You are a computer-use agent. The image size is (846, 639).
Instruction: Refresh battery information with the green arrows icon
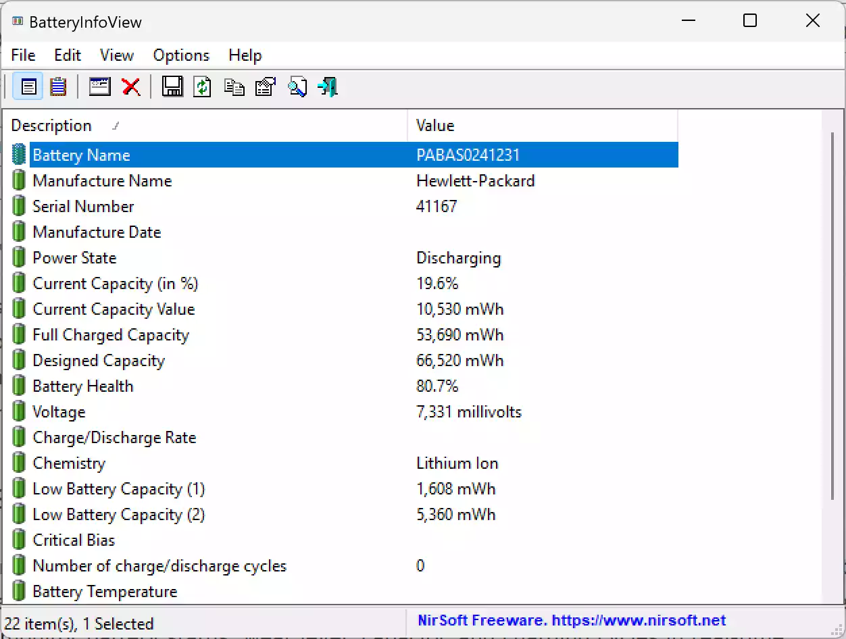(x=202, y=86)
